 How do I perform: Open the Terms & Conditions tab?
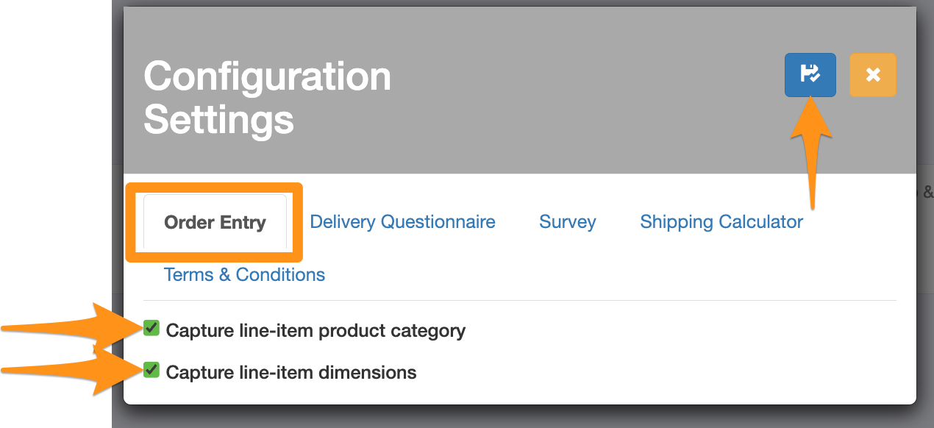tap(244, 275)
